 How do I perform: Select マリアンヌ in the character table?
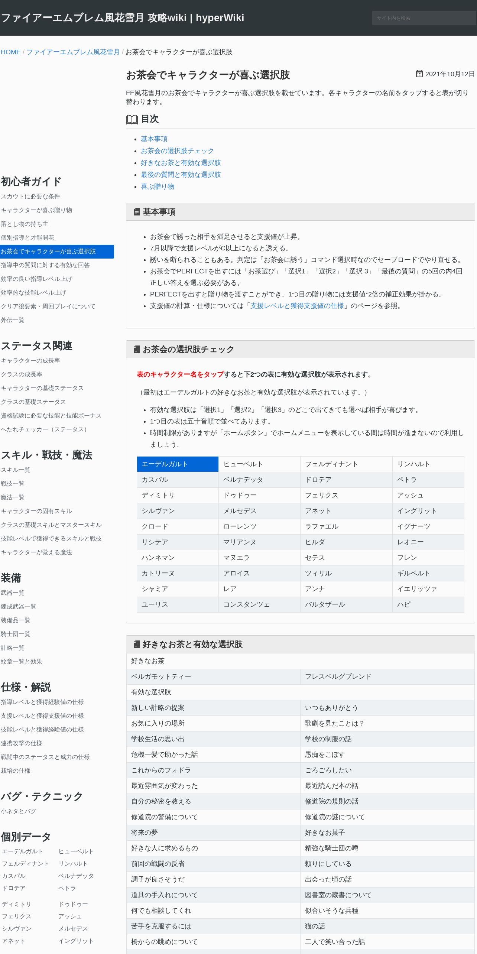(259, 542)
